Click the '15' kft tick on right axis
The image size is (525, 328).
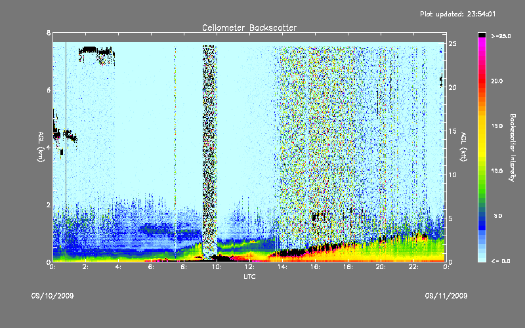tap(452, 131)
